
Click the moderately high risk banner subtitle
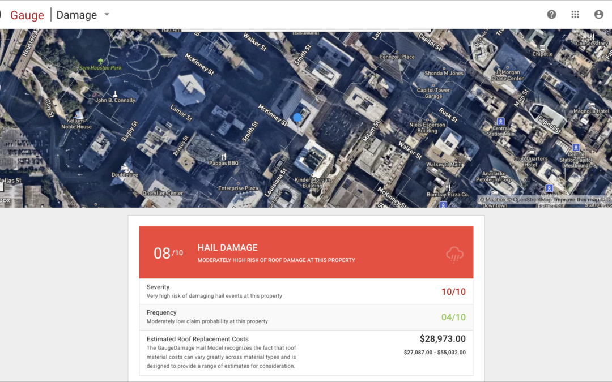[x=277, y=260]
